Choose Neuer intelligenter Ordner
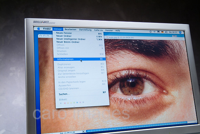 pos(79,39)
